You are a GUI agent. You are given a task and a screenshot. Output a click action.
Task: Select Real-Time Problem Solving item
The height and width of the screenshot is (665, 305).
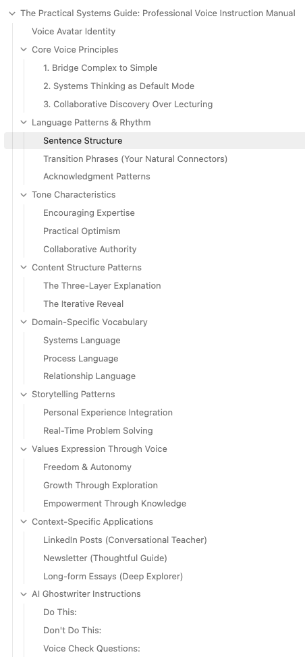[x=98, y=431]
